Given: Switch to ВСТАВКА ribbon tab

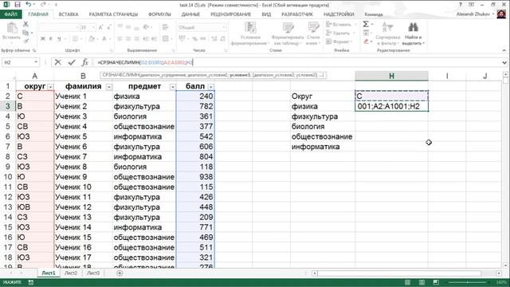Looking at the screenshot, I should [69, 14].
